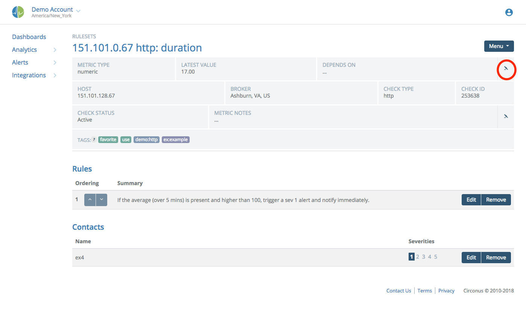Open the Menu dropdown
The image size is (526, 333).
[x=499, y=46]
